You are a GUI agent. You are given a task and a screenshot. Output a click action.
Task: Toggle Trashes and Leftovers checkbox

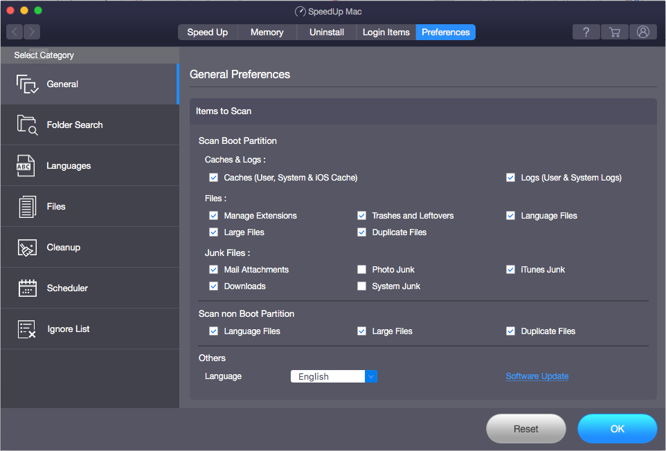(361, 216)
